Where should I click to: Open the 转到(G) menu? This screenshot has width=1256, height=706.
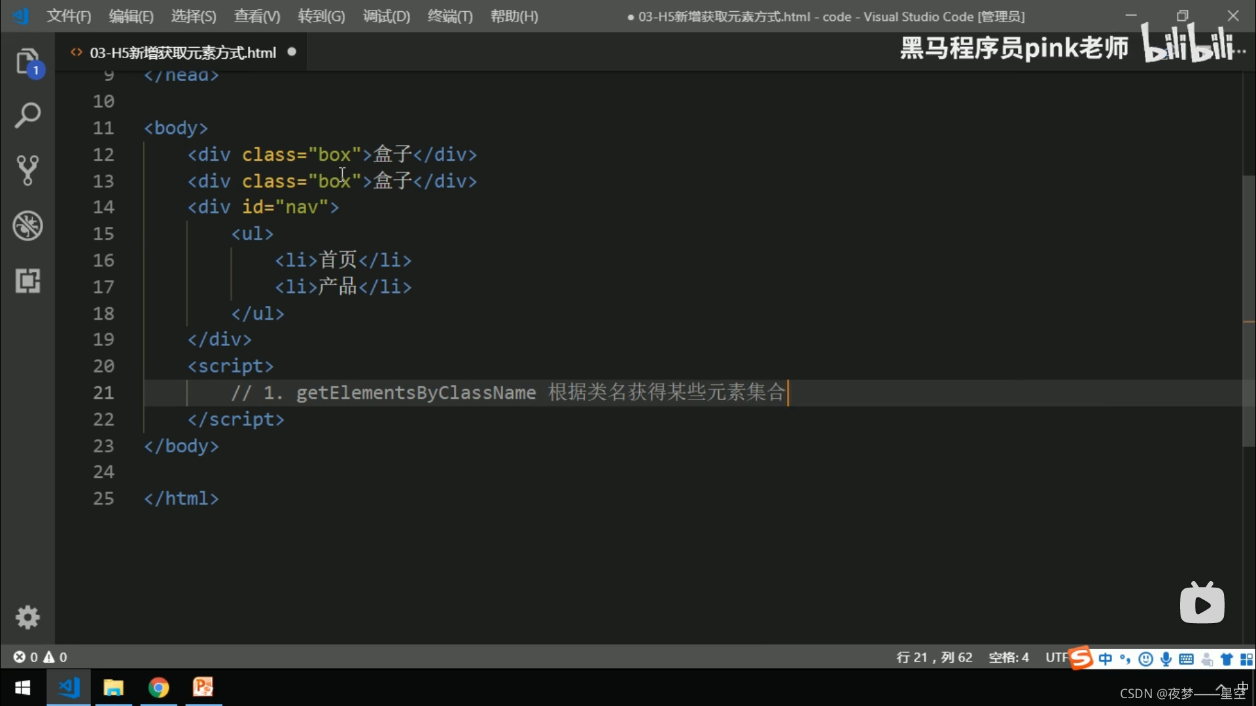point(321,16)
